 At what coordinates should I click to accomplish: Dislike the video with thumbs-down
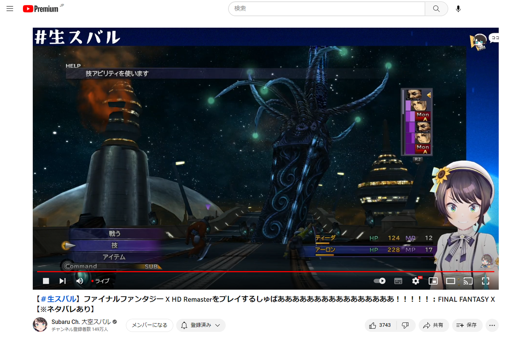(406, 325)
